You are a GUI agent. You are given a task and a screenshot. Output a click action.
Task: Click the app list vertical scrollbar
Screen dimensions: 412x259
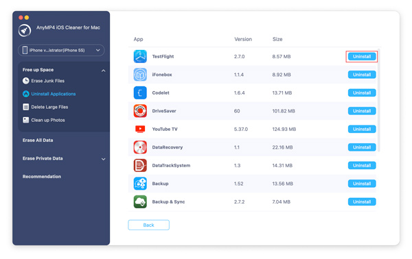click(x=379, y=100)
